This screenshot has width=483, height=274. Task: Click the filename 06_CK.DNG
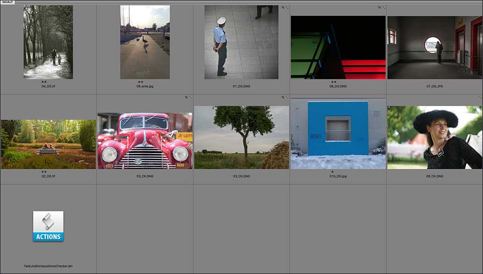tap(435, 176)
